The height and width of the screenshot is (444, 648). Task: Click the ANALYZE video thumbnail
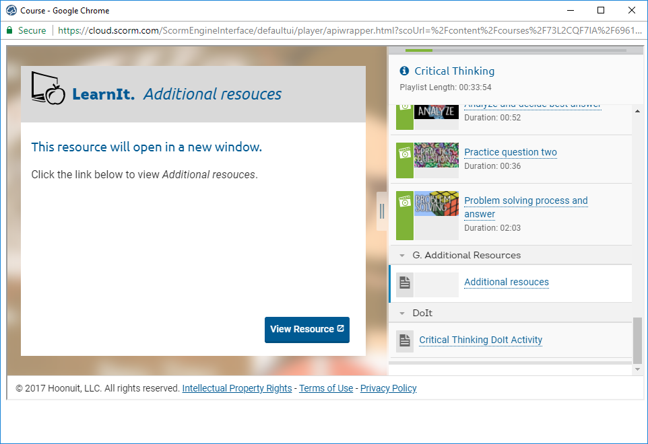(436, 112)
